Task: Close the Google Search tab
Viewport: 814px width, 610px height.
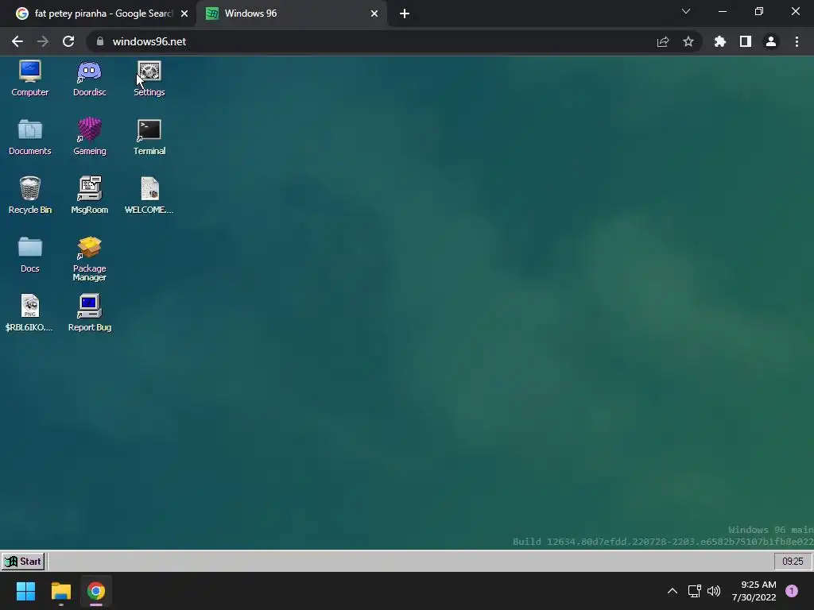Action: (184, 14)
